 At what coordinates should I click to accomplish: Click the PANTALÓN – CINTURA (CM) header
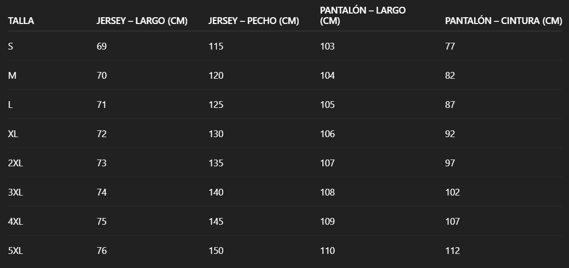[x=503, y=21]
